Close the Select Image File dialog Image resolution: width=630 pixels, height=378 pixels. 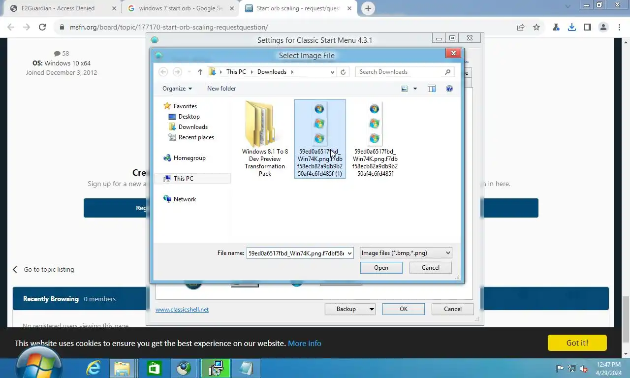tap(453, 53)
